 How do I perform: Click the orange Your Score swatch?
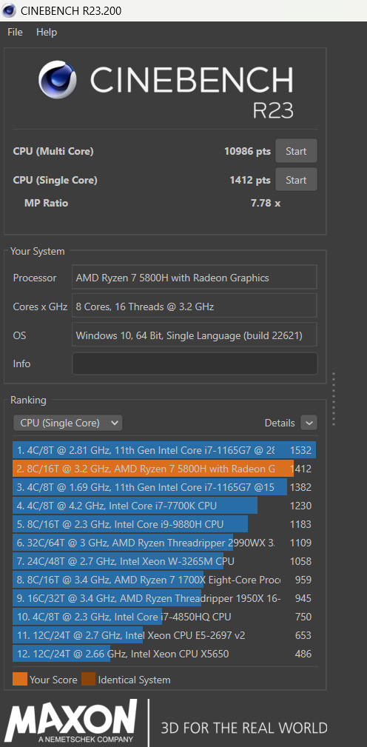20,680
